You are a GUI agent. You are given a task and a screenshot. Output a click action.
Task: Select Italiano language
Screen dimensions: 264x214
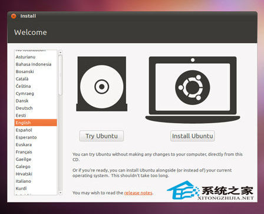(x=36, y=181)
